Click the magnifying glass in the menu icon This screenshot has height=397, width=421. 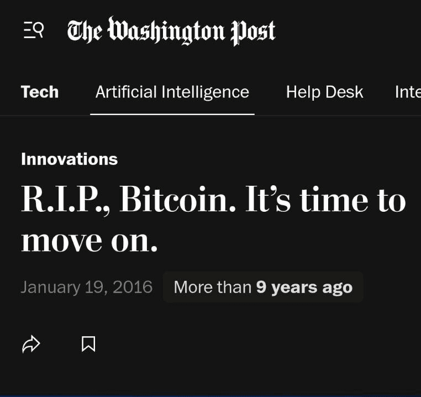(39, 29)
